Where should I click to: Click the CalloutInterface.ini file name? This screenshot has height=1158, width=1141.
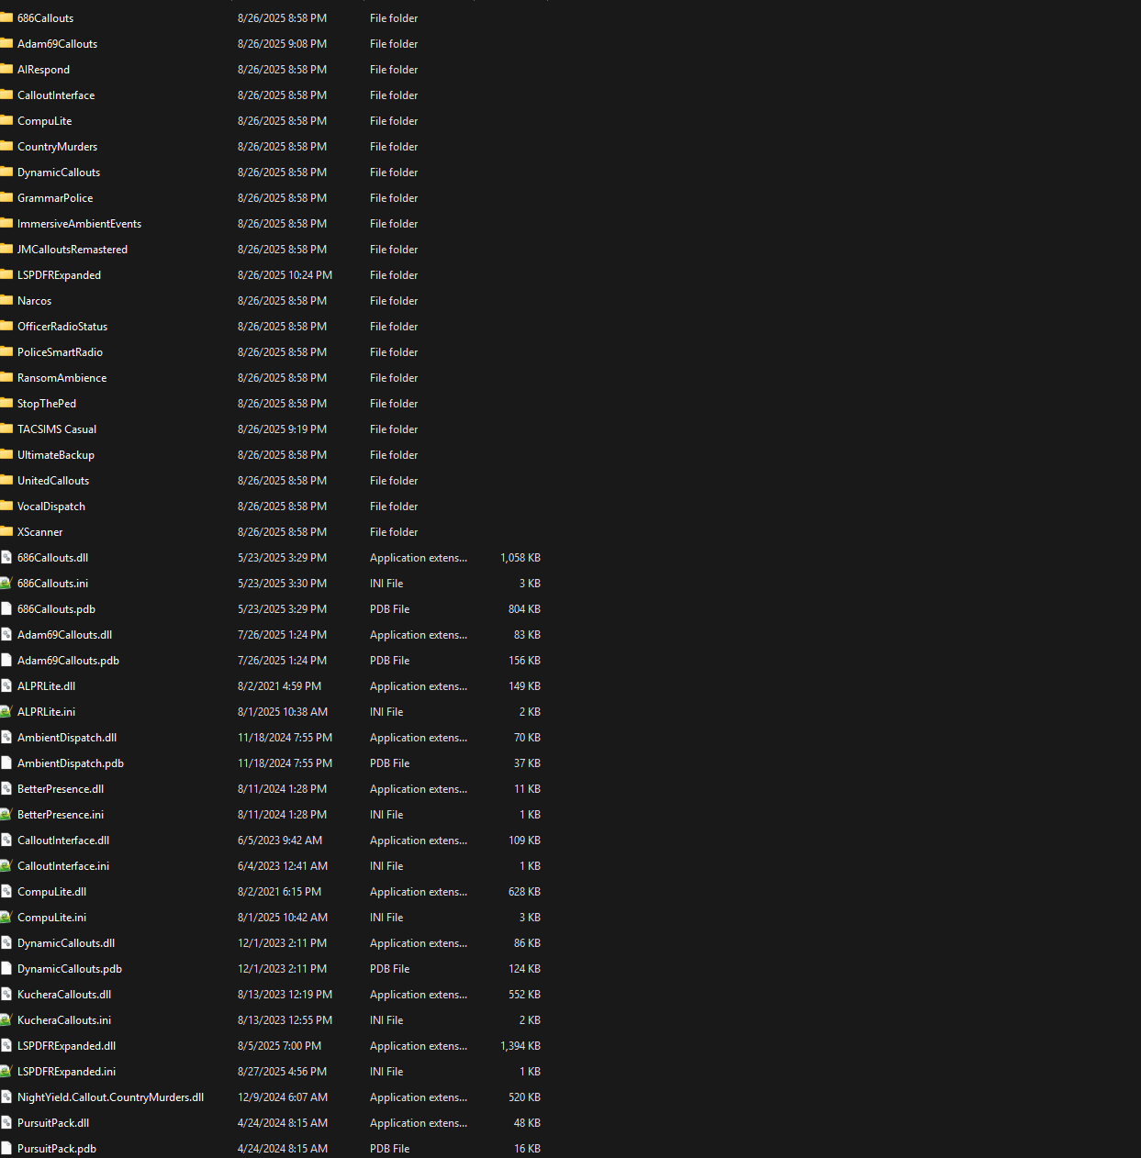(63, 865)
